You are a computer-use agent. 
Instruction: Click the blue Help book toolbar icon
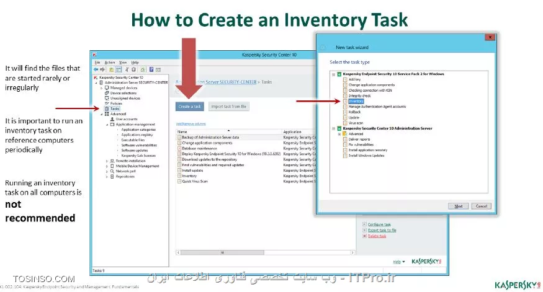pos(151,69)
